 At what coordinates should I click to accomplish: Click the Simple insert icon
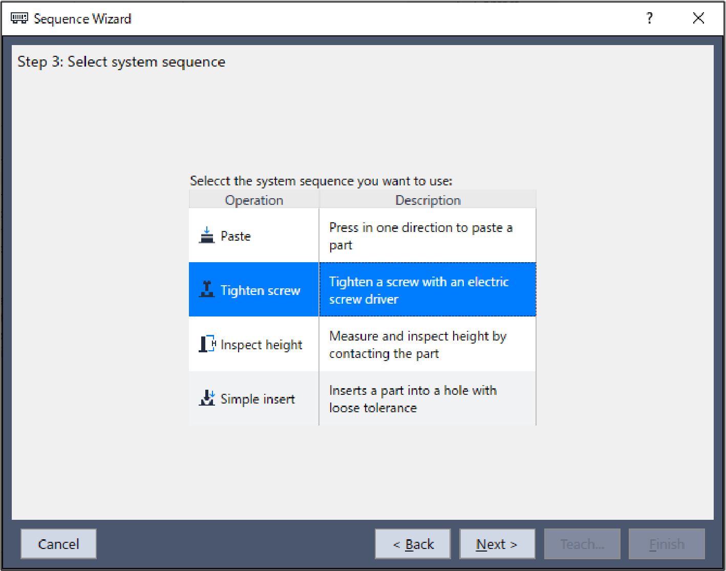coord(207,398)
